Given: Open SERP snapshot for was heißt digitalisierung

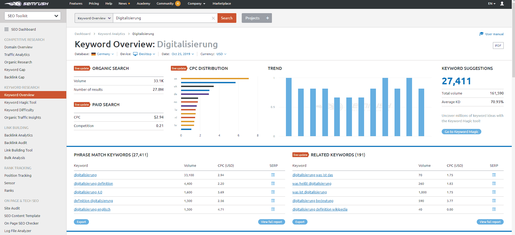Looking at the screenshot, I should pos(494,183).
